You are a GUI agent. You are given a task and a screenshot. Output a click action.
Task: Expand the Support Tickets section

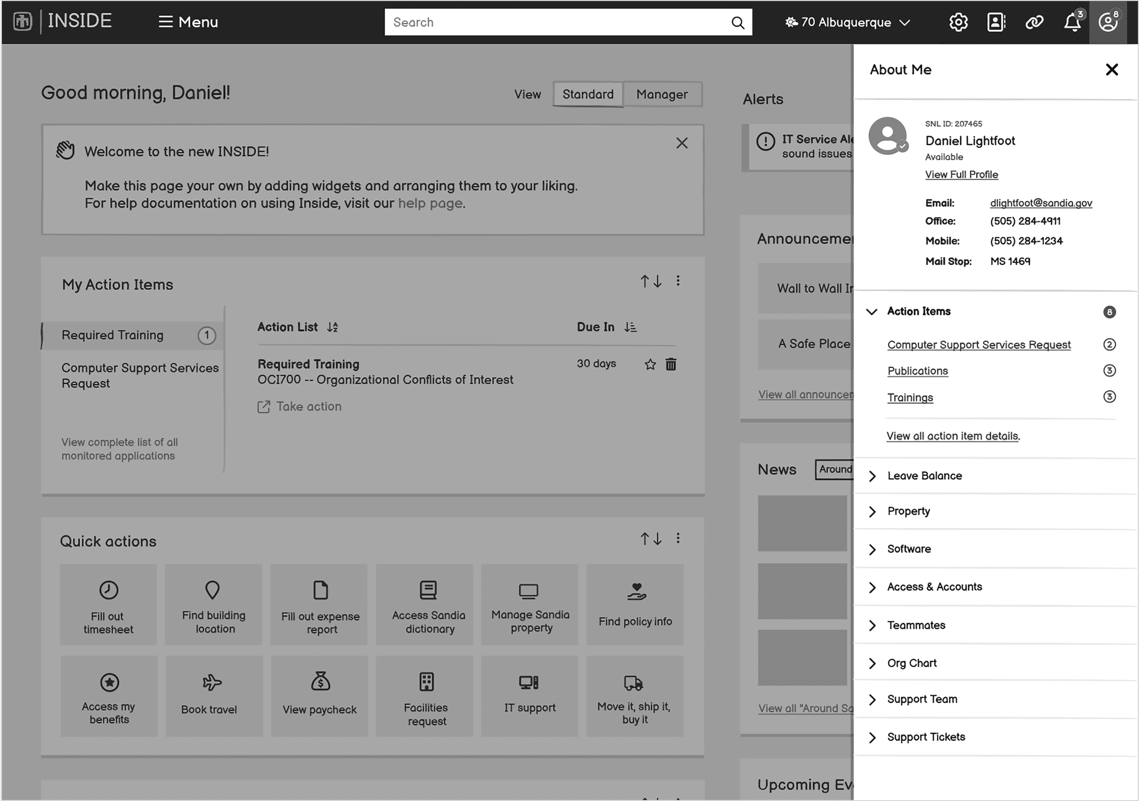point(873,737)
